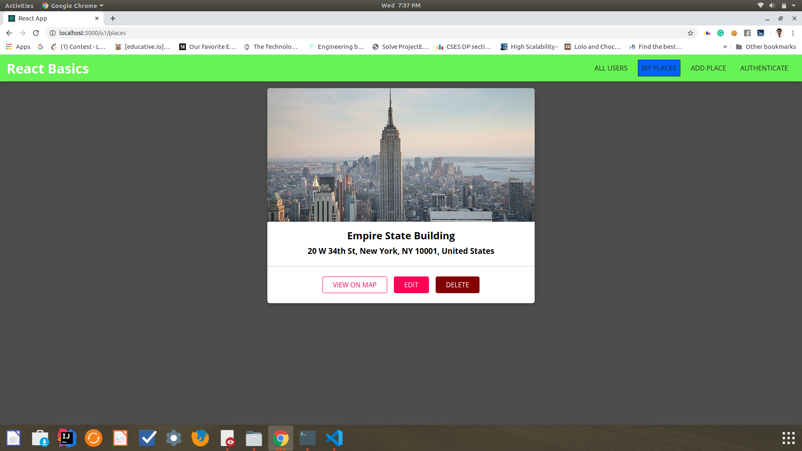Open system status menu arrow
This screenshot has height=451, width=802.
[x=794, y=5]
